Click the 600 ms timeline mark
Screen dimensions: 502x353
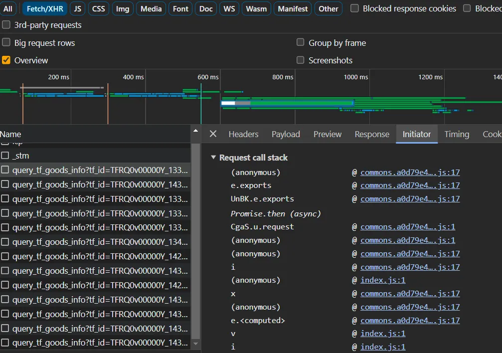[x=208, y=77]
